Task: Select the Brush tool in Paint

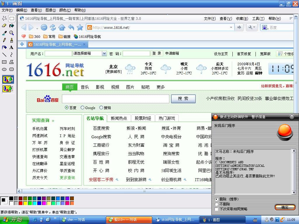Action: coord(12,40)
